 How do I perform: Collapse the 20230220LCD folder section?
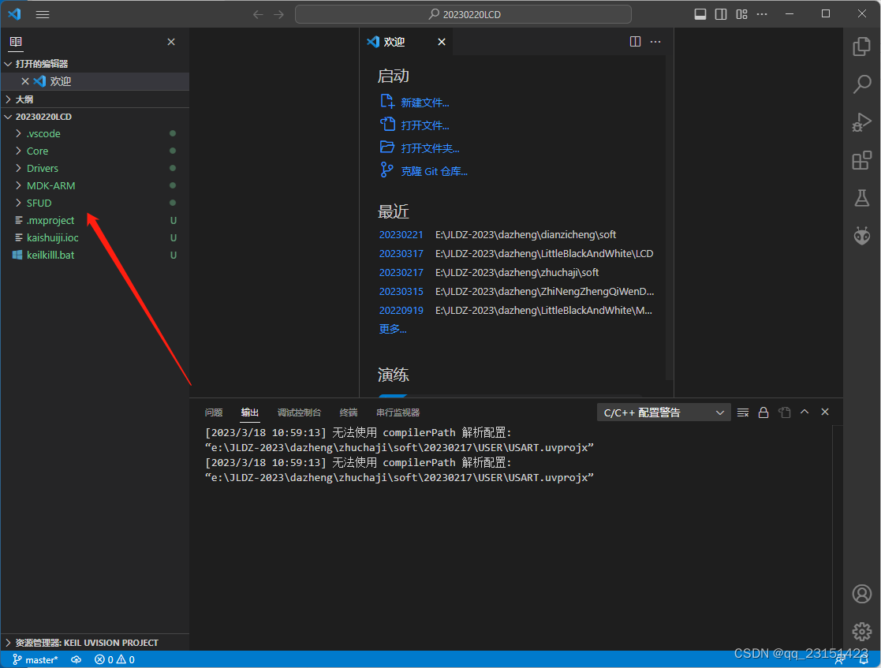[x=95, y=117]
